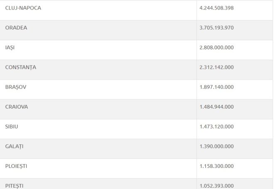Click the value 2.312.142.000
The width and height of the screenshot is (274, 189).
pyautogui.click(x=217, y=67)
